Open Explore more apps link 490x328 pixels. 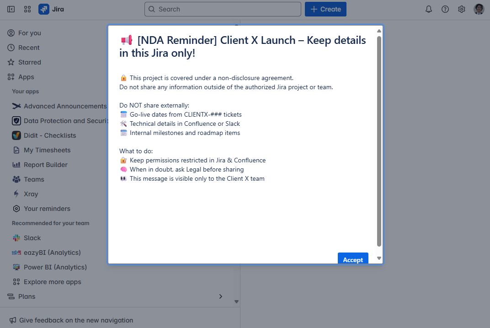pos(53,282)
